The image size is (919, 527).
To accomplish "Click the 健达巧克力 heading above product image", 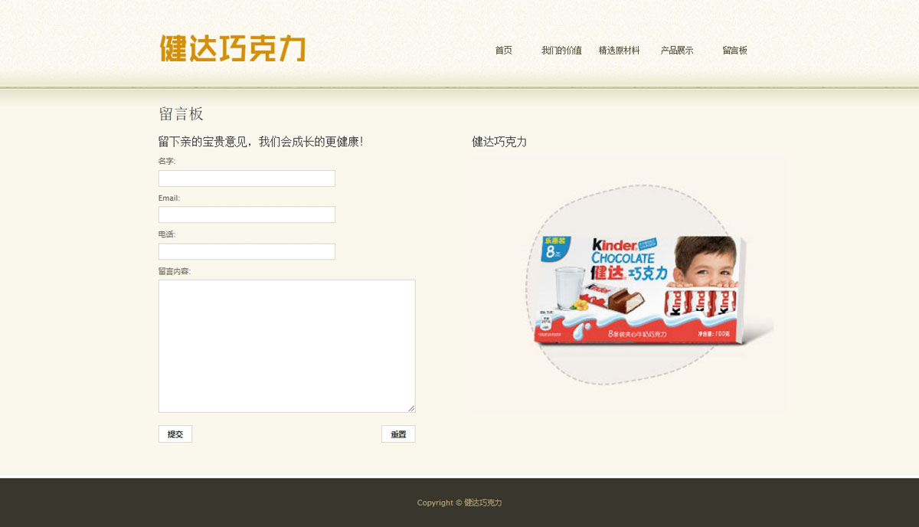I will pos(499,142).
